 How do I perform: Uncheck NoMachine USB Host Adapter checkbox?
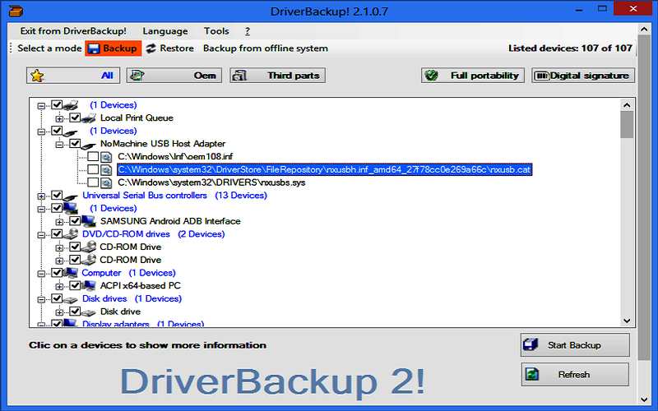pyautogui.click(x=75, y=143)
